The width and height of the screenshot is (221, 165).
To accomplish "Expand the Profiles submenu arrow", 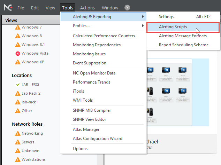I will click(x=143, y=26).
